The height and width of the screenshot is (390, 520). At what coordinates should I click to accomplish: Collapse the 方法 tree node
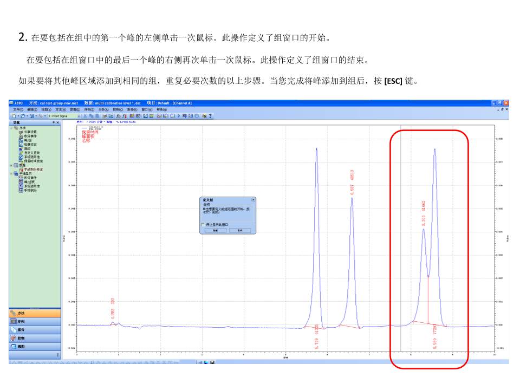[11, 128]
